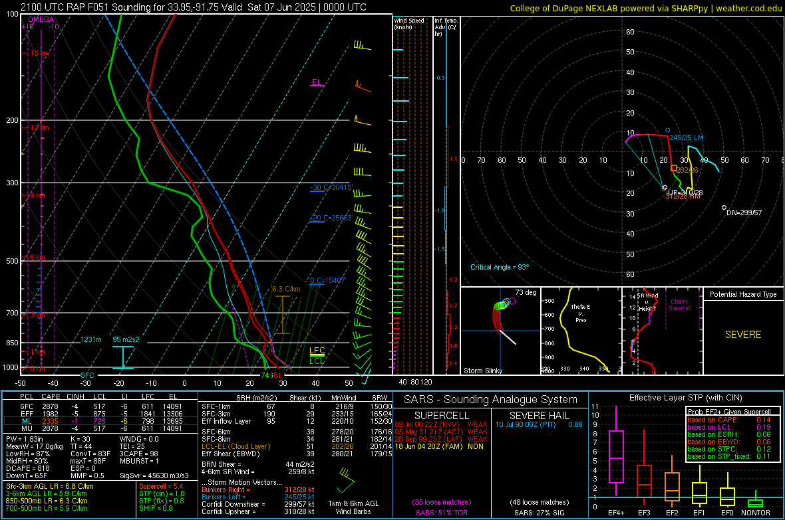
Task: Select the orange '6.3 C/km' lapse rate label
Action: coord(286,289)
